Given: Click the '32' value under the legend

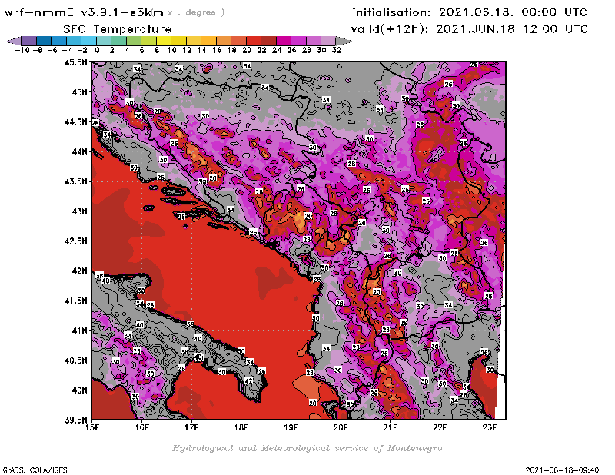Looking at the screenshot, I should 337,50.
